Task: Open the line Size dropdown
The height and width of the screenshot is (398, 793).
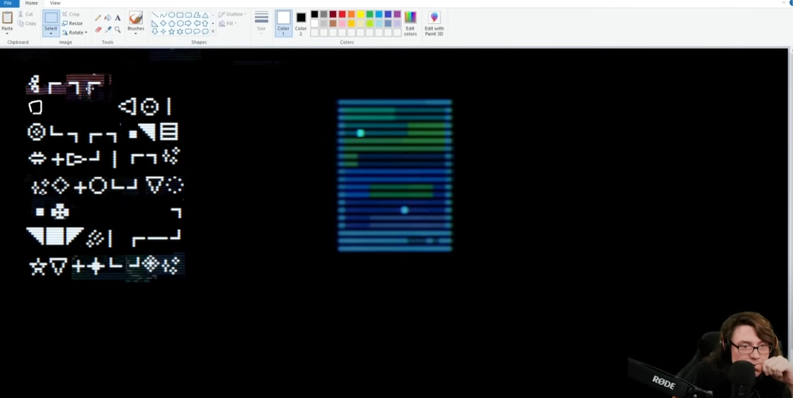Action: coord(261,22)
